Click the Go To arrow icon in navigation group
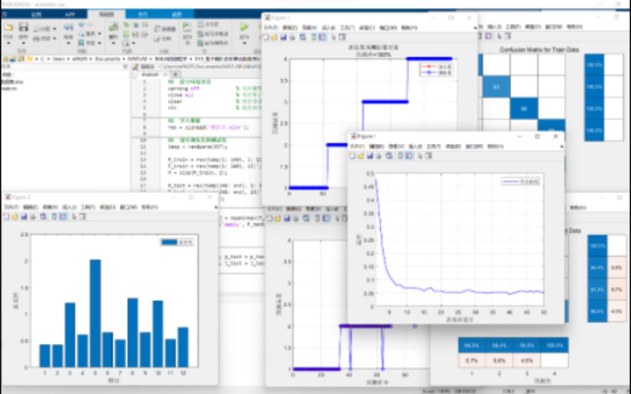Screen dimensions: 631x394 point(68,27)
